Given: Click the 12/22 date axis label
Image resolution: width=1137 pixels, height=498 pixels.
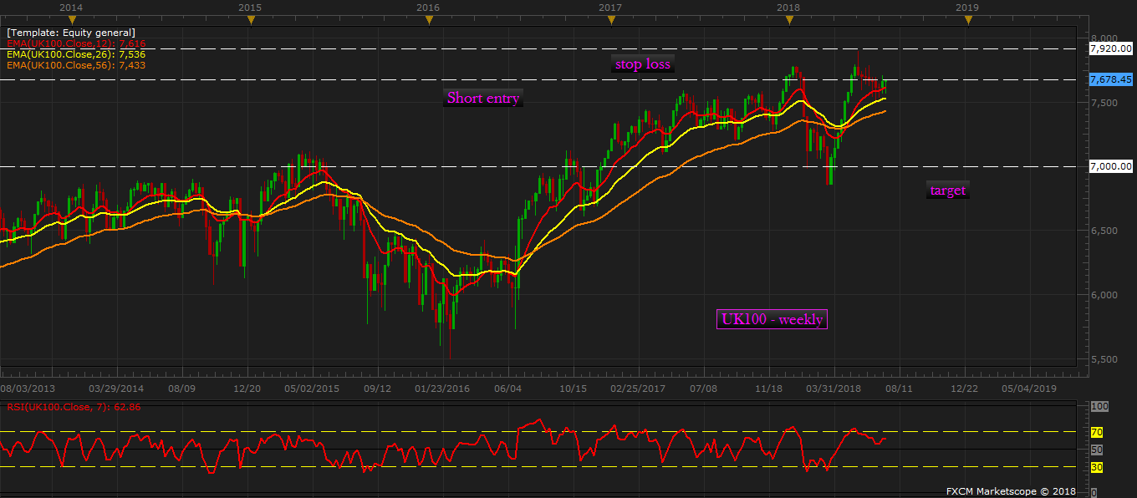Looking at the screenshot, I should 965,389.
